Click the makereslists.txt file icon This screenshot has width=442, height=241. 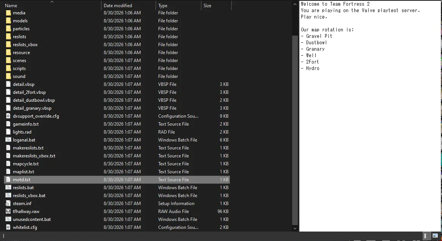point(8,148)
